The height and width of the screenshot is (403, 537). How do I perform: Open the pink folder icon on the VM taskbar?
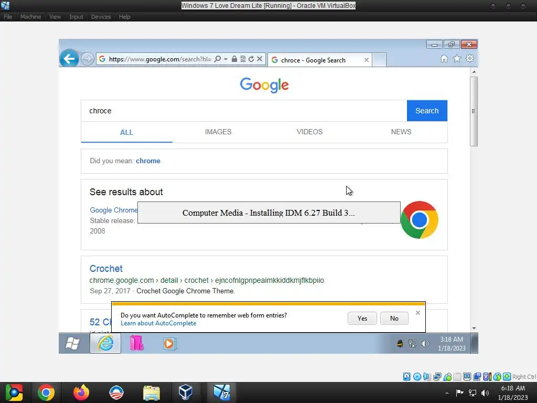(137, 343)
